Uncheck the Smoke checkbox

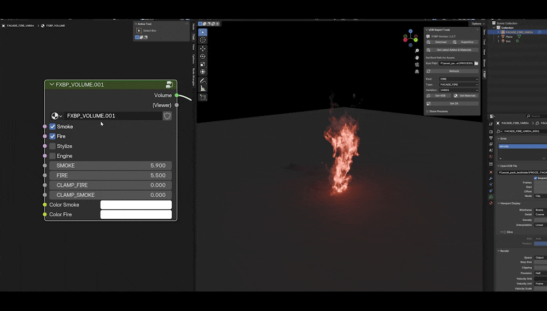pos(53,127)
